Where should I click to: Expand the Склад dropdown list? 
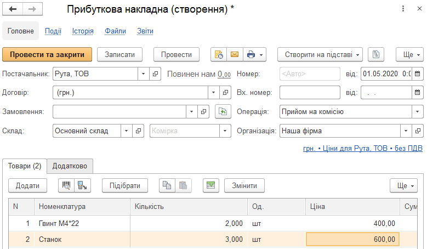(x=127, y=131)
